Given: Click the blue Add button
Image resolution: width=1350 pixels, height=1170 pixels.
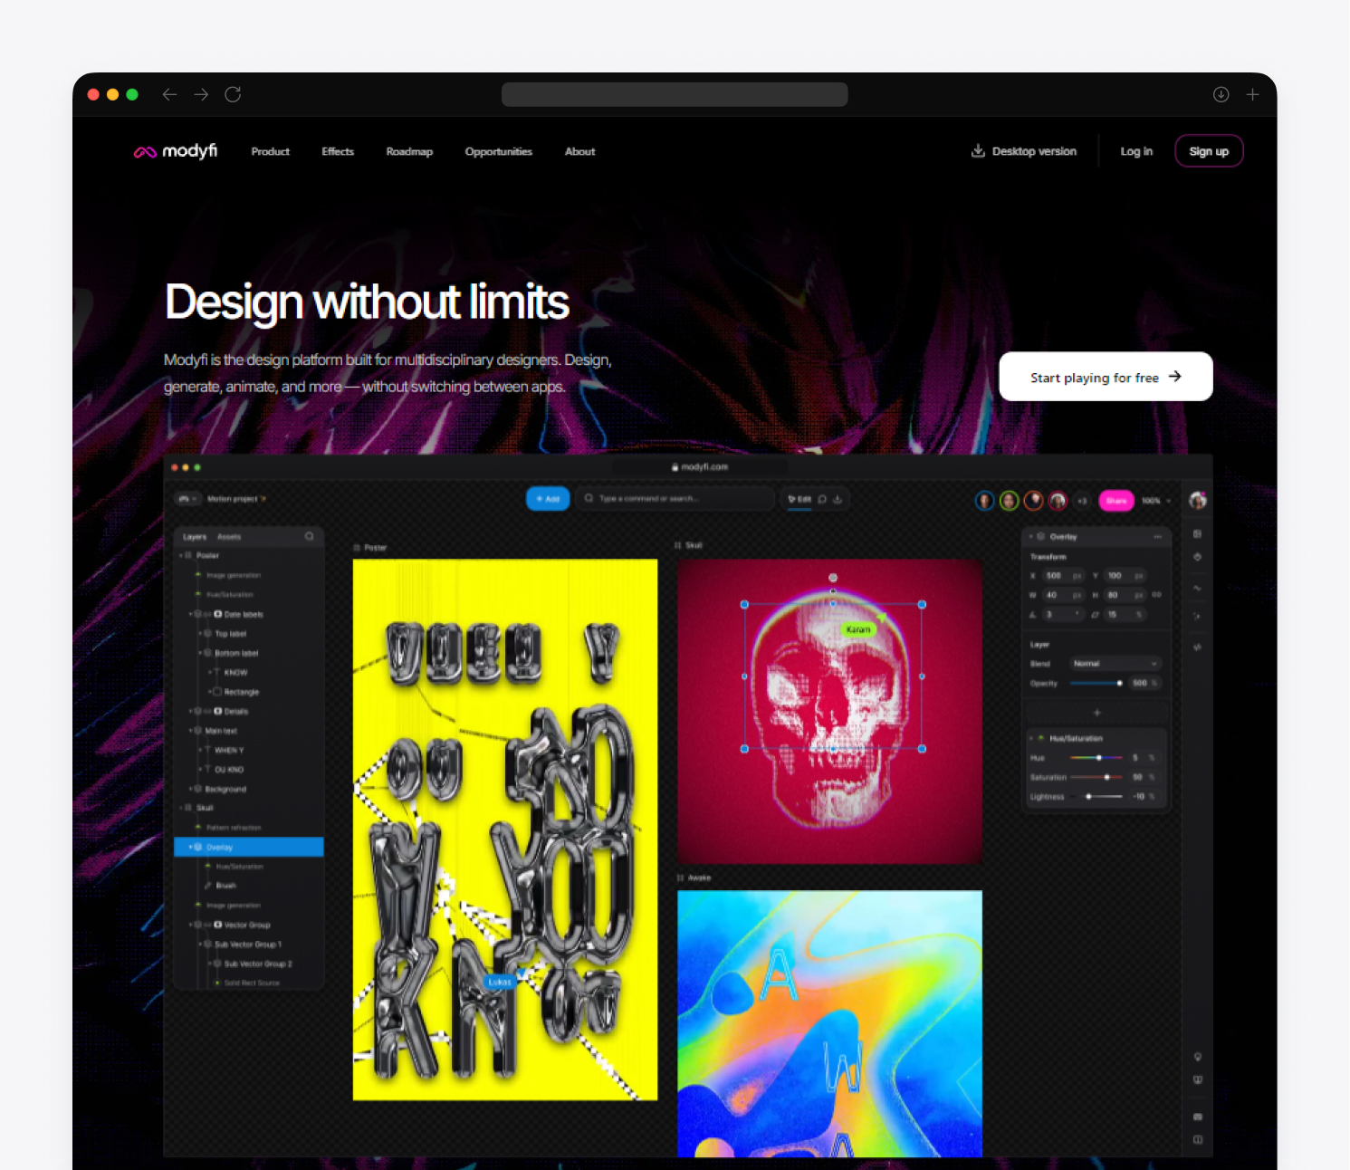Looking at the screenshot, I should 548,499.
